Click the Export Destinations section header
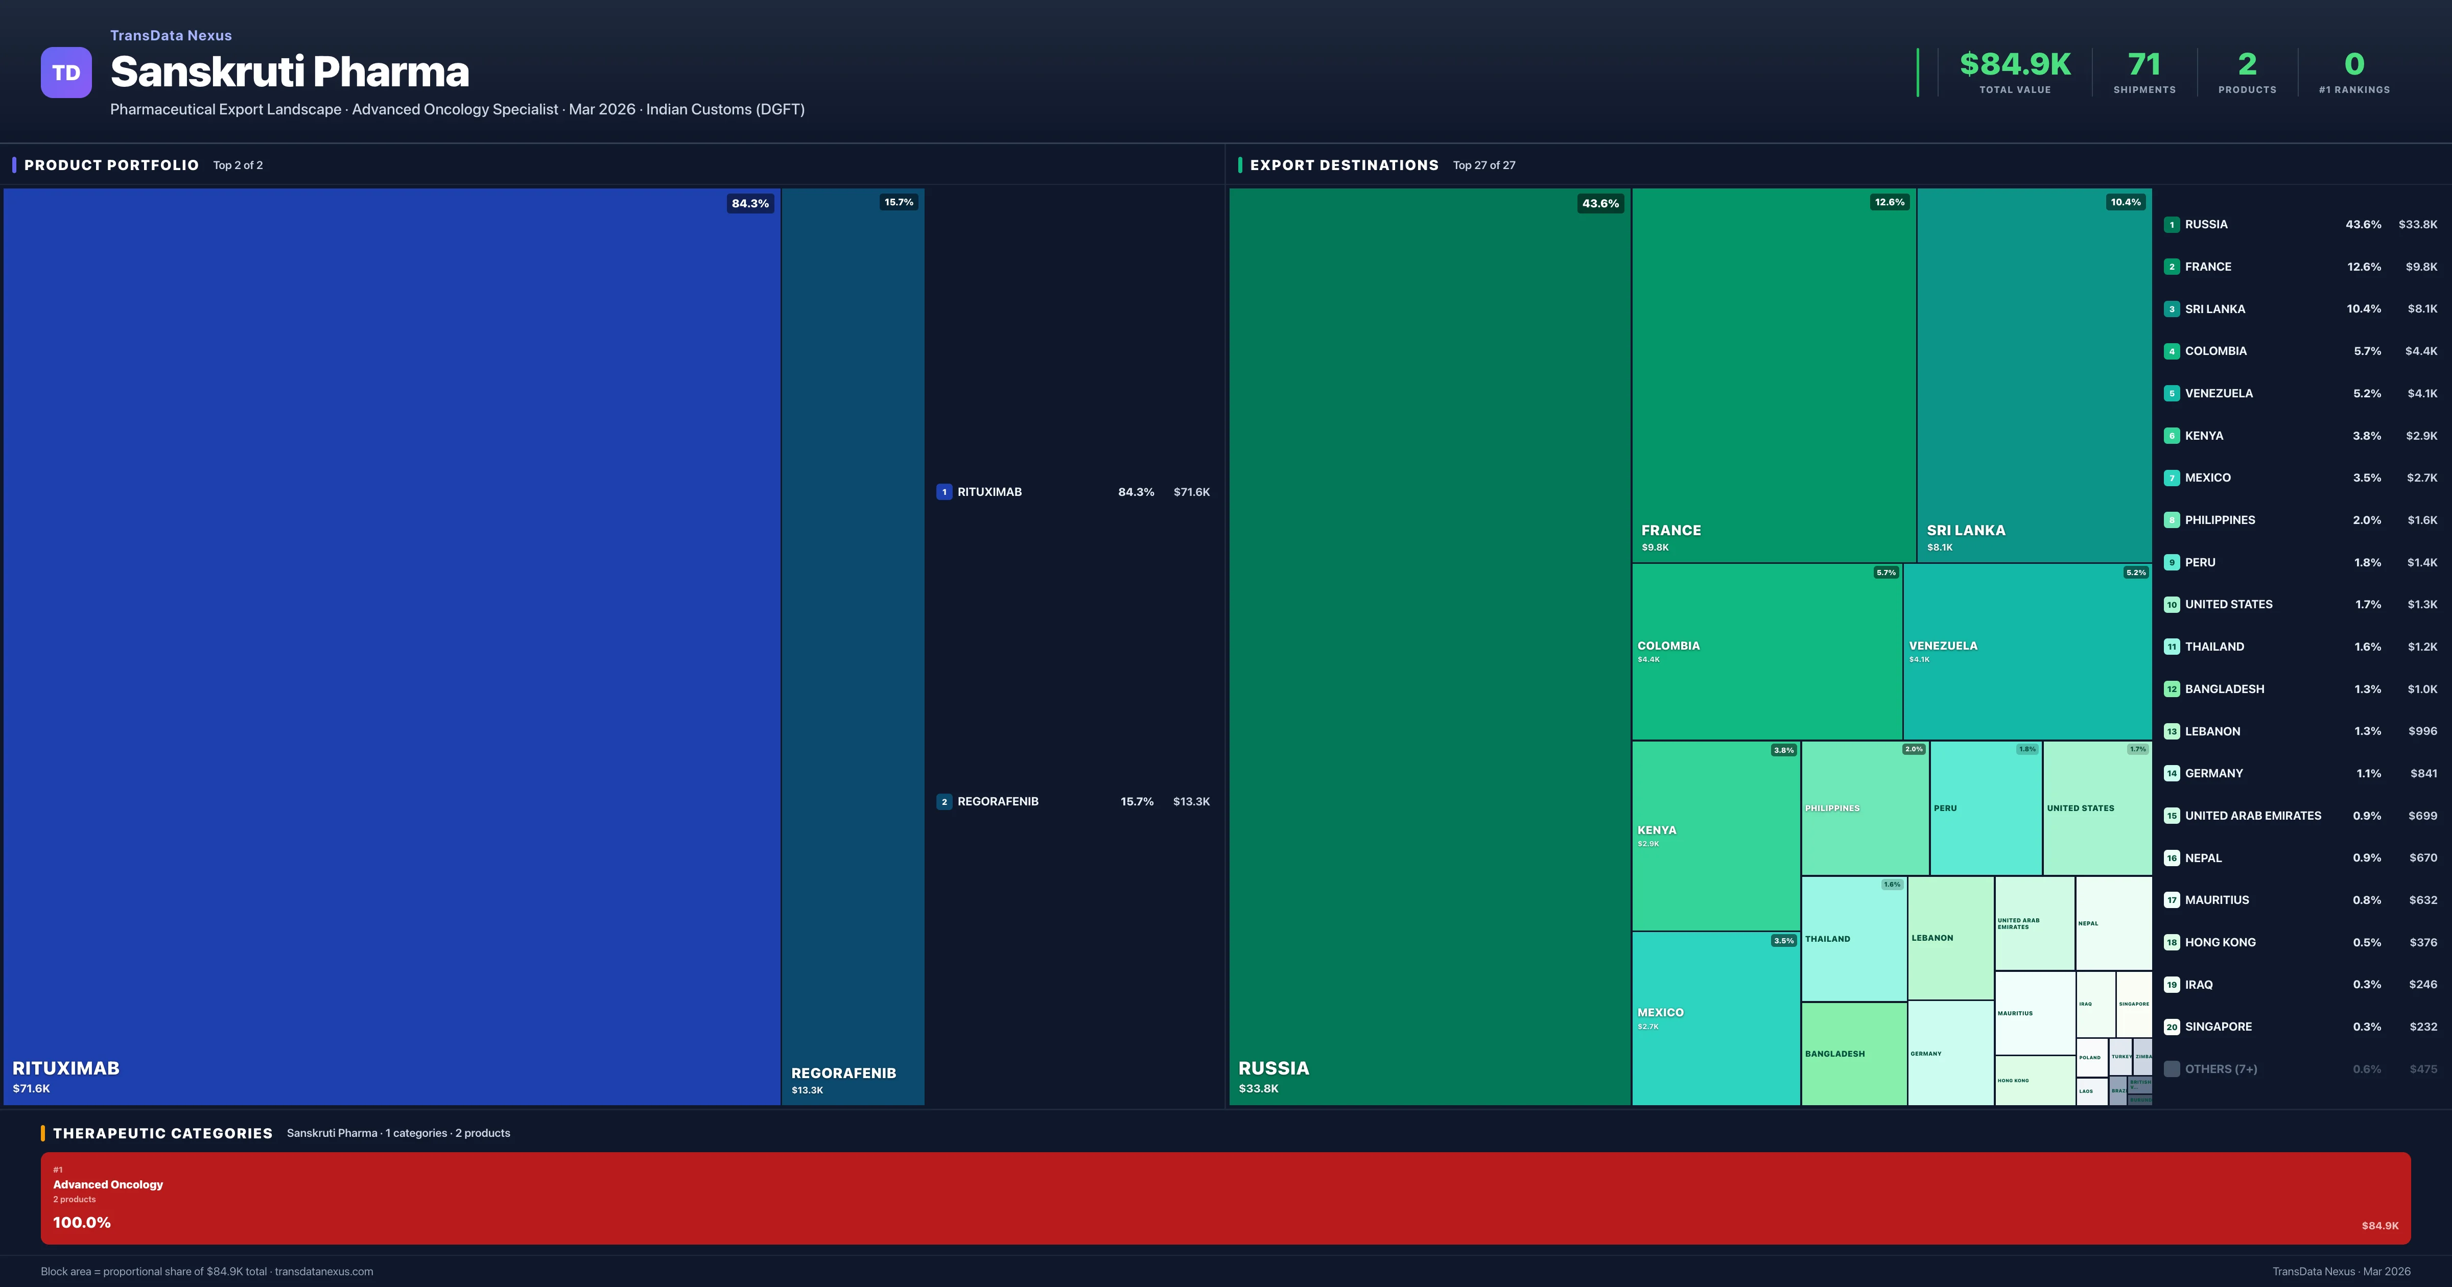 coord(1343,164)
